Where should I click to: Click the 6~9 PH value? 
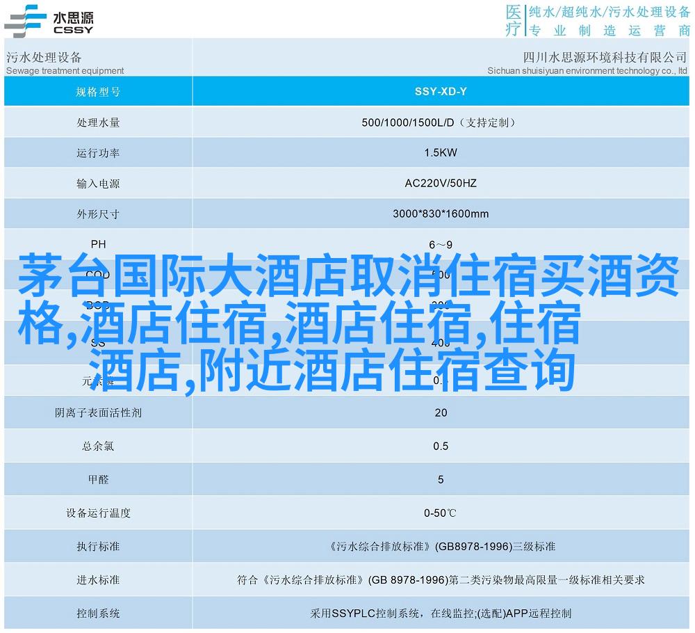click(x=441, y=245)
